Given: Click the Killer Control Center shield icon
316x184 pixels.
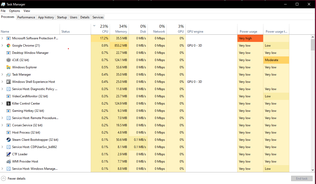Looking at the screenshot, I should pyautogui.click(x=9, y=104).
